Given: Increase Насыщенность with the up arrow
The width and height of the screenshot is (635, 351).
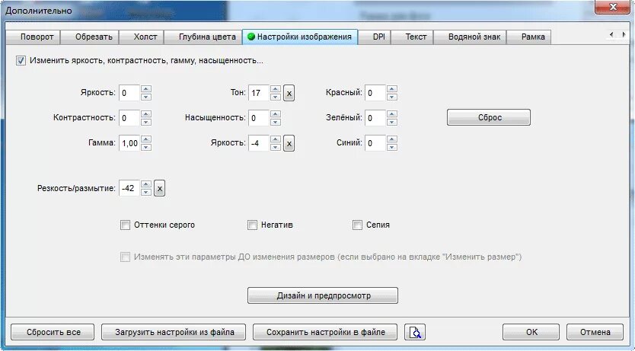Looking at the screenshot, I should [276, 114].
